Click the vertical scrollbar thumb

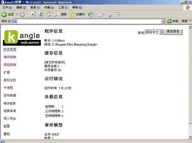(x=190, y=76)
